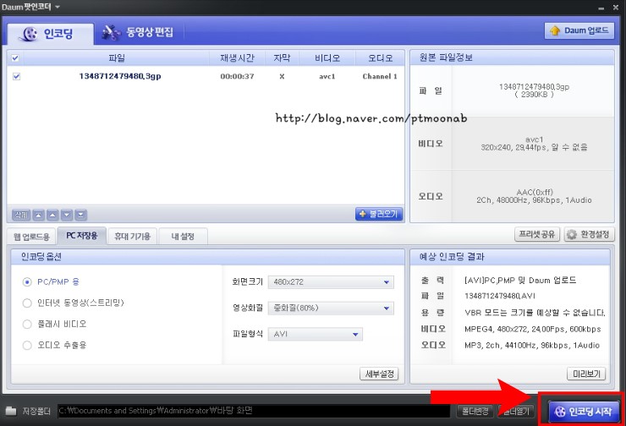Click the save folder path field

(254, 411)
